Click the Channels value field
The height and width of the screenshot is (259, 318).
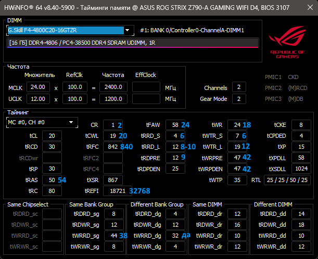(239, 87)
